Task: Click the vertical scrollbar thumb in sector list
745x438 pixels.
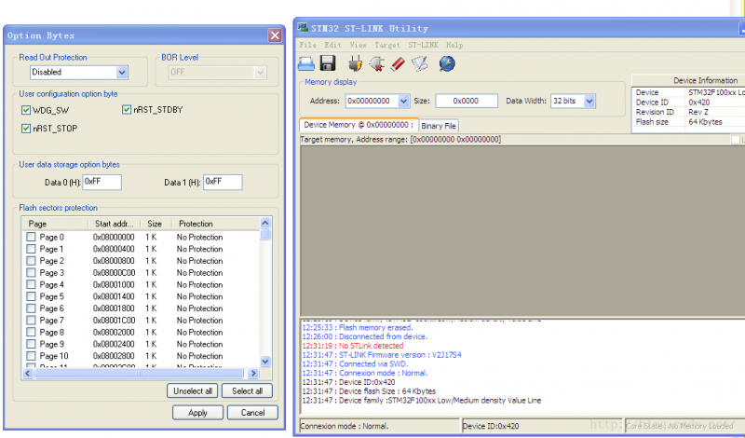Action: [265, 235]
